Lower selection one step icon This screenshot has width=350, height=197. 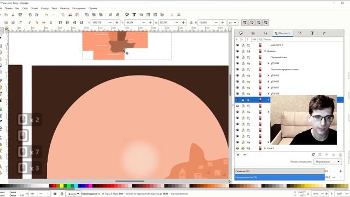(x=74, y=22)
